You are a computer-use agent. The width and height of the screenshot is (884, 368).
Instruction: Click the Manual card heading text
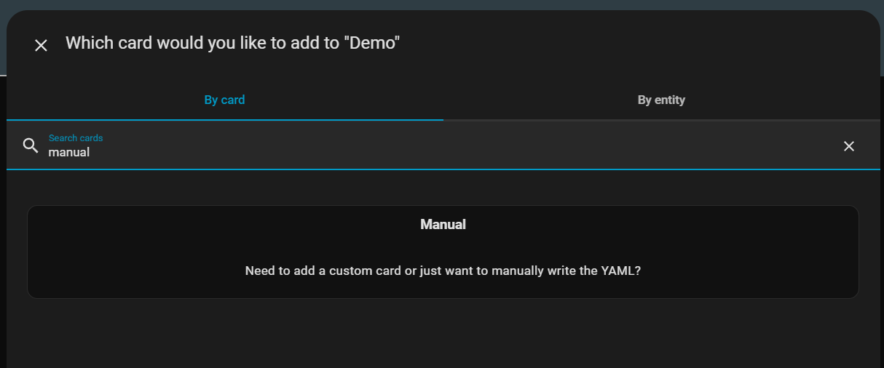443,225
